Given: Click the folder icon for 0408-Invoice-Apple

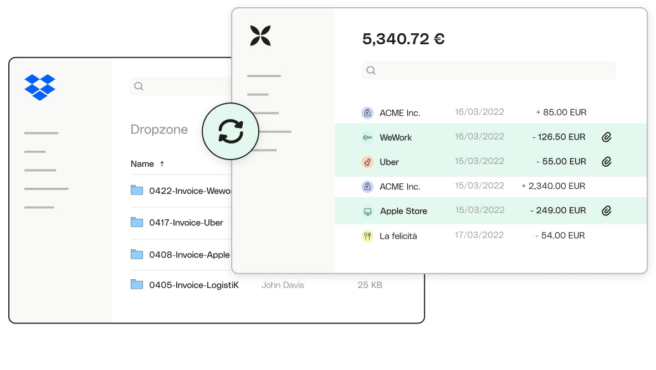Looking at the screenshot, I should pyautogui.click(x=137, y=254).
